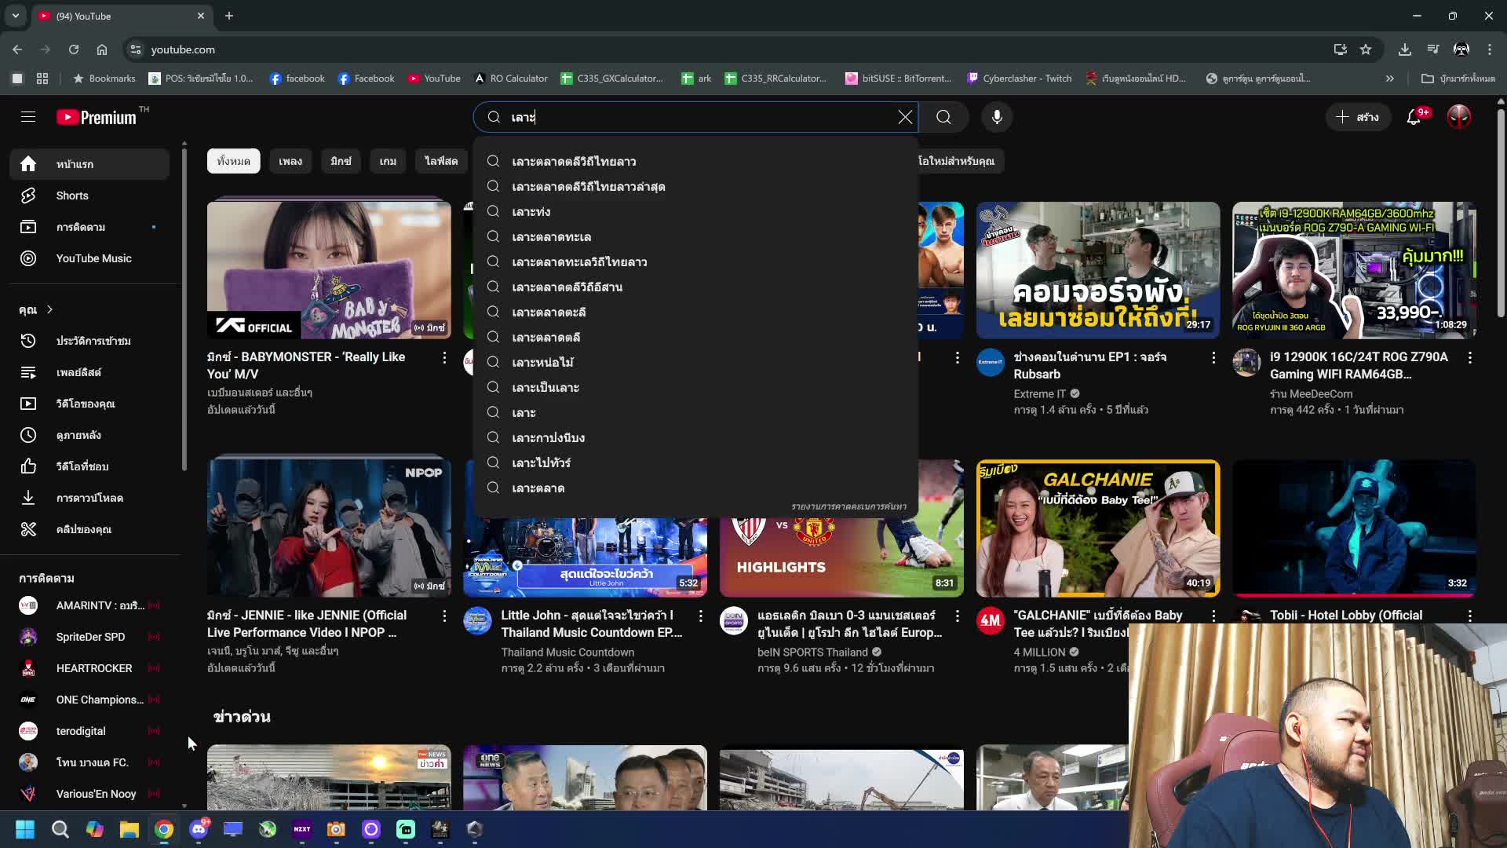Clear the search box text
The height and width of the screenshot is (848, 1507).
[x=905, y=117]
